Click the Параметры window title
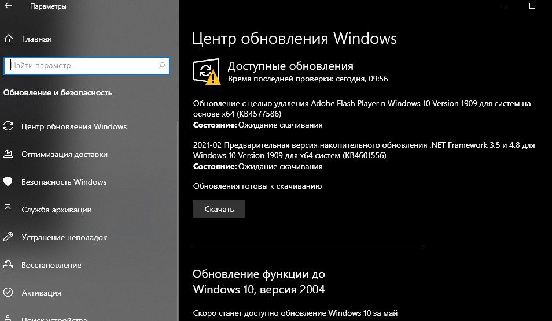This screenshot has height=321, width=552. (48, 6)
